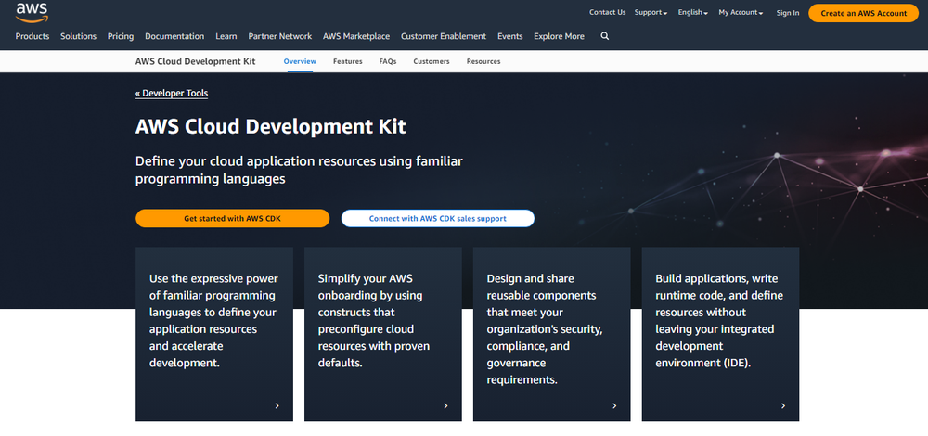The width and height of the screenshot is (928, 436).
Task: Open the Build applications without leaving IDE card
Action: point(720,334)
